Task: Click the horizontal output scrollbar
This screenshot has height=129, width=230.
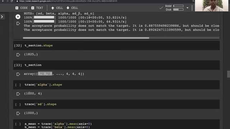Action: tap(86, 38)
